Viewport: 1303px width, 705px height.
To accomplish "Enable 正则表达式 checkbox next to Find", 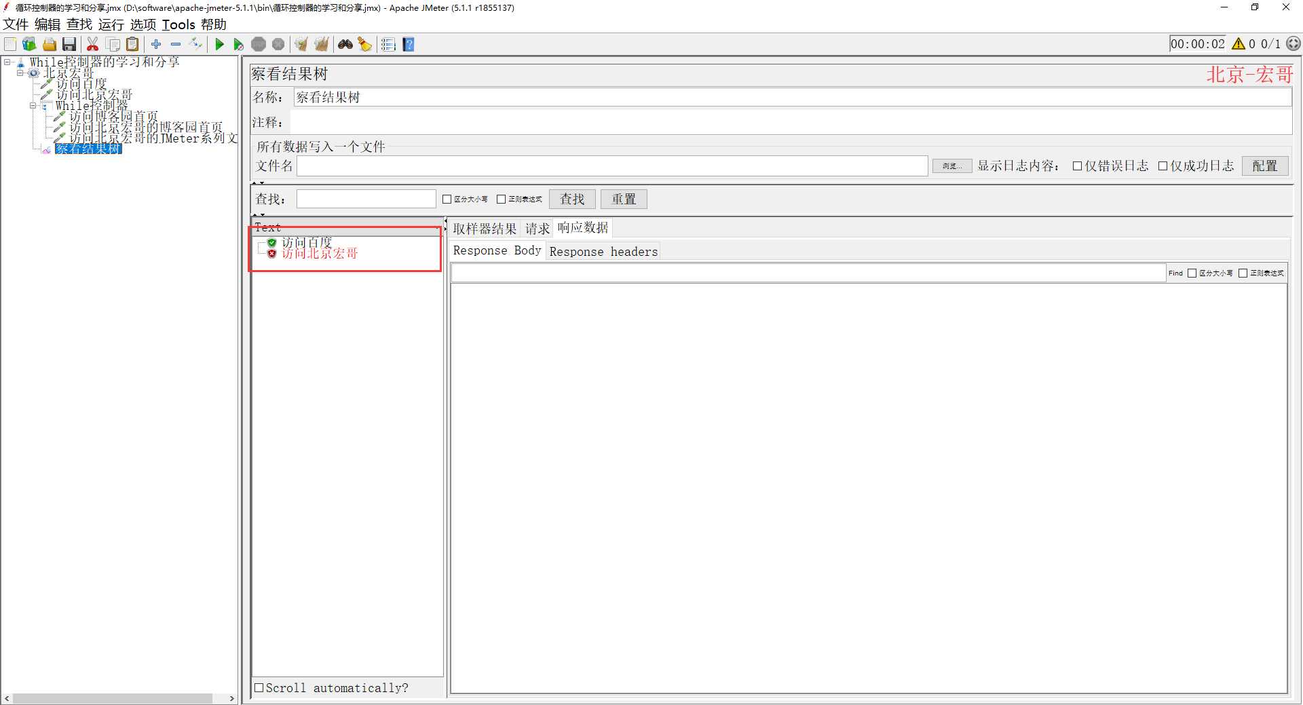I will click(x=1243, y=273).
